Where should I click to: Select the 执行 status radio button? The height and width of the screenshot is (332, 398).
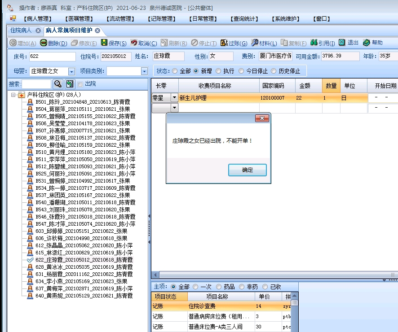[218, 71]
